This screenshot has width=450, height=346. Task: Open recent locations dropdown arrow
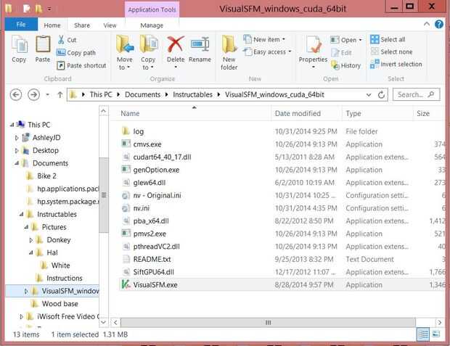(x=48, y=95)
